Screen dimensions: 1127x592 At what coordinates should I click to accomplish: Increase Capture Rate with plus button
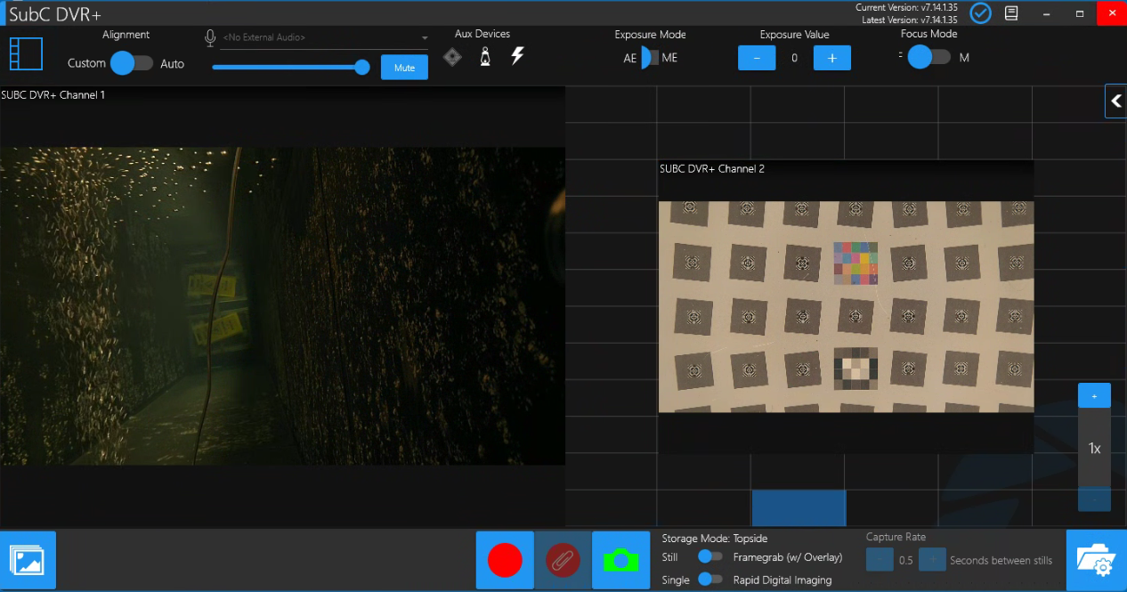click(932, 560)
